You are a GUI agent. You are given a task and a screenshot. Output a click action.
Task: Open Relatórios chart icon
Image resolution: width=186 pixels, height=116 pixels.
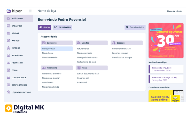point(8,55)
